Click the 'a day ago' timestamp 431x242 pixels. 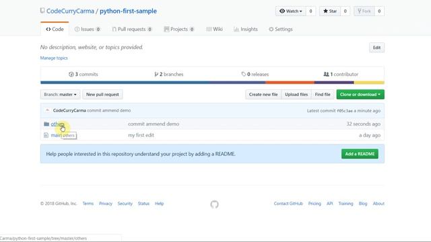click(370, 135)
